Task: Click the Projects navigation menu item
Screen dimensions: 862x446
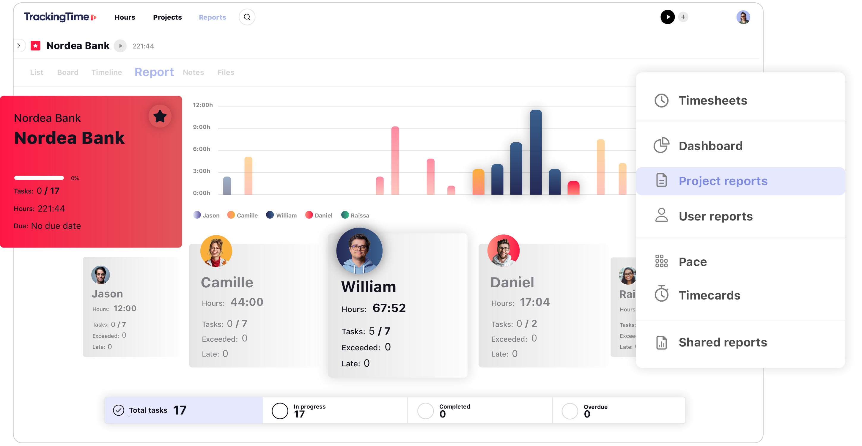Action: 167,18
